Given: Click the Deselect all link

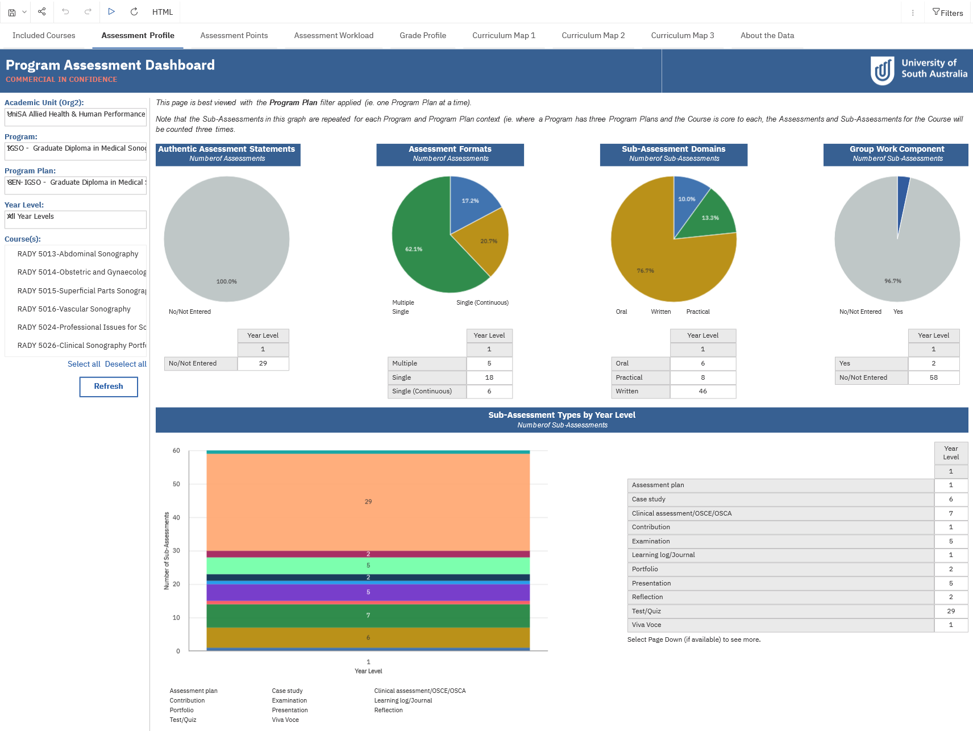Looking at the screenshot, I should pyautogui.click(x=126, y=364).
